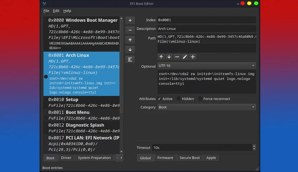This screenshot has width=298, height=172.
Task: Click the Optional data text area with kernel parameters
Action: pyautogui.click(x=207, y=82)
